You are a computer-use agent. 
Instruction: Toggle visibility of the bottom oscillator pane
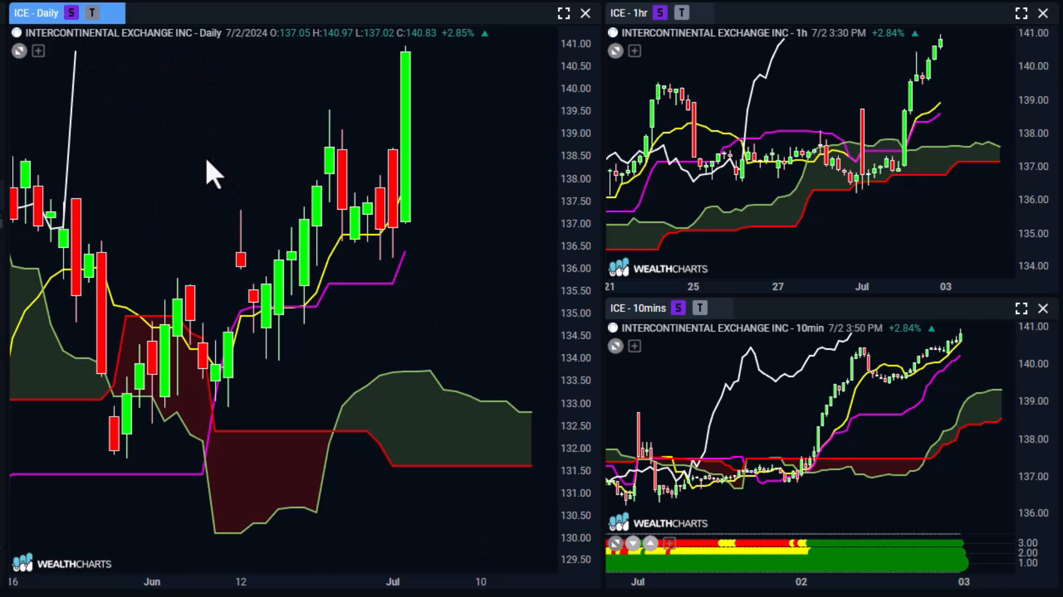pos(615,543)
